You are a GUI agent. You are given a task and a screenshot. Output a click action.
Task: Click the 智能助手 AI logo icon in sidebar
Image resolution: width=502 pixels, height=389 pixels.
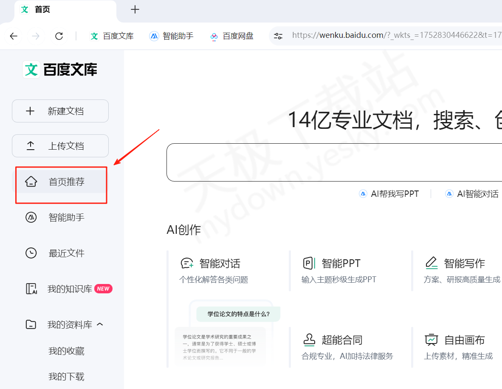[31, 217]
